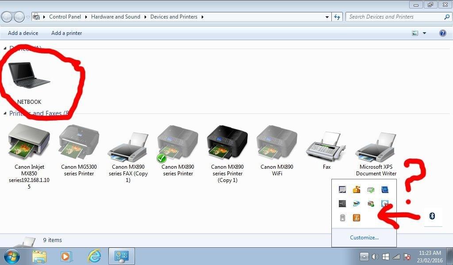
Task: Click the blue BlackBerry tray icon
Action: pos(385,190)
